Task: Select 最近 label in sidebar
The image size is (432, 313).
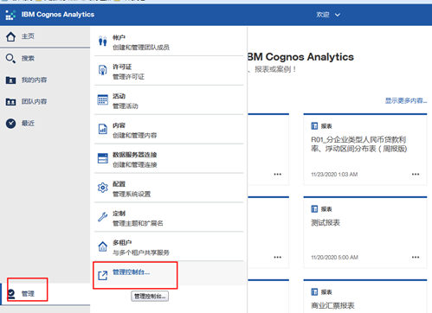Action: 28,124
